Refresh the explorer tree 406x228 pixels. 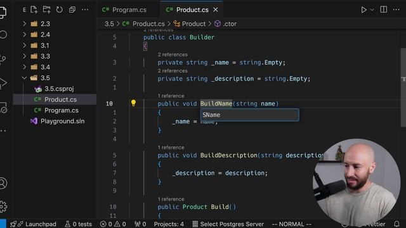tap(59, 10)
